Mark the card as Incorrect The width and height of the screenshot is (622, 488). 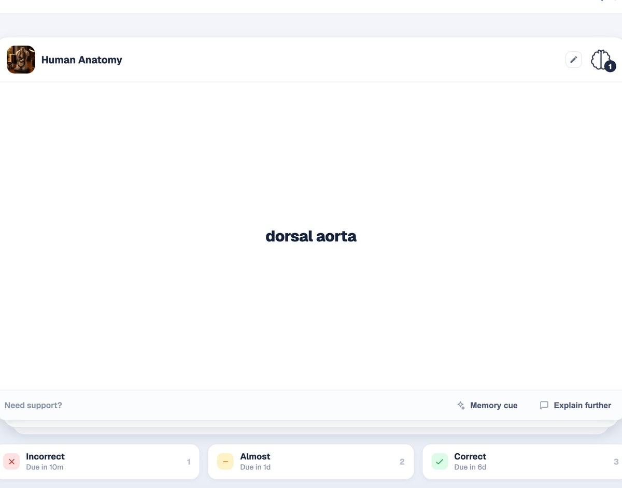pyautogui.click(x=98, y=462)
